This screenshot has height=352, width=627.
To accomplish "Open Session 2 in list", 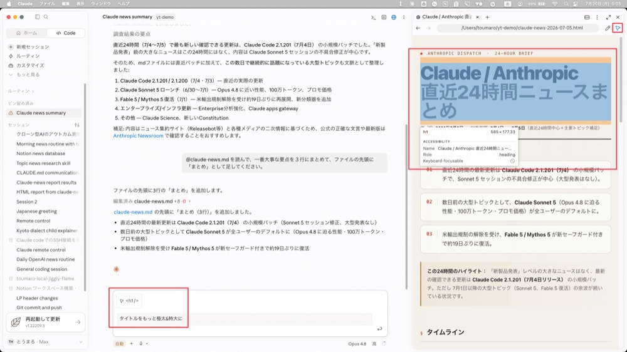I will pos(27,202).
